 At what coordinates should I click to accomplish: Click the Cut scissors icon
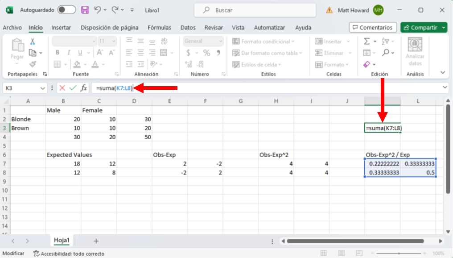tap(33, 42)
